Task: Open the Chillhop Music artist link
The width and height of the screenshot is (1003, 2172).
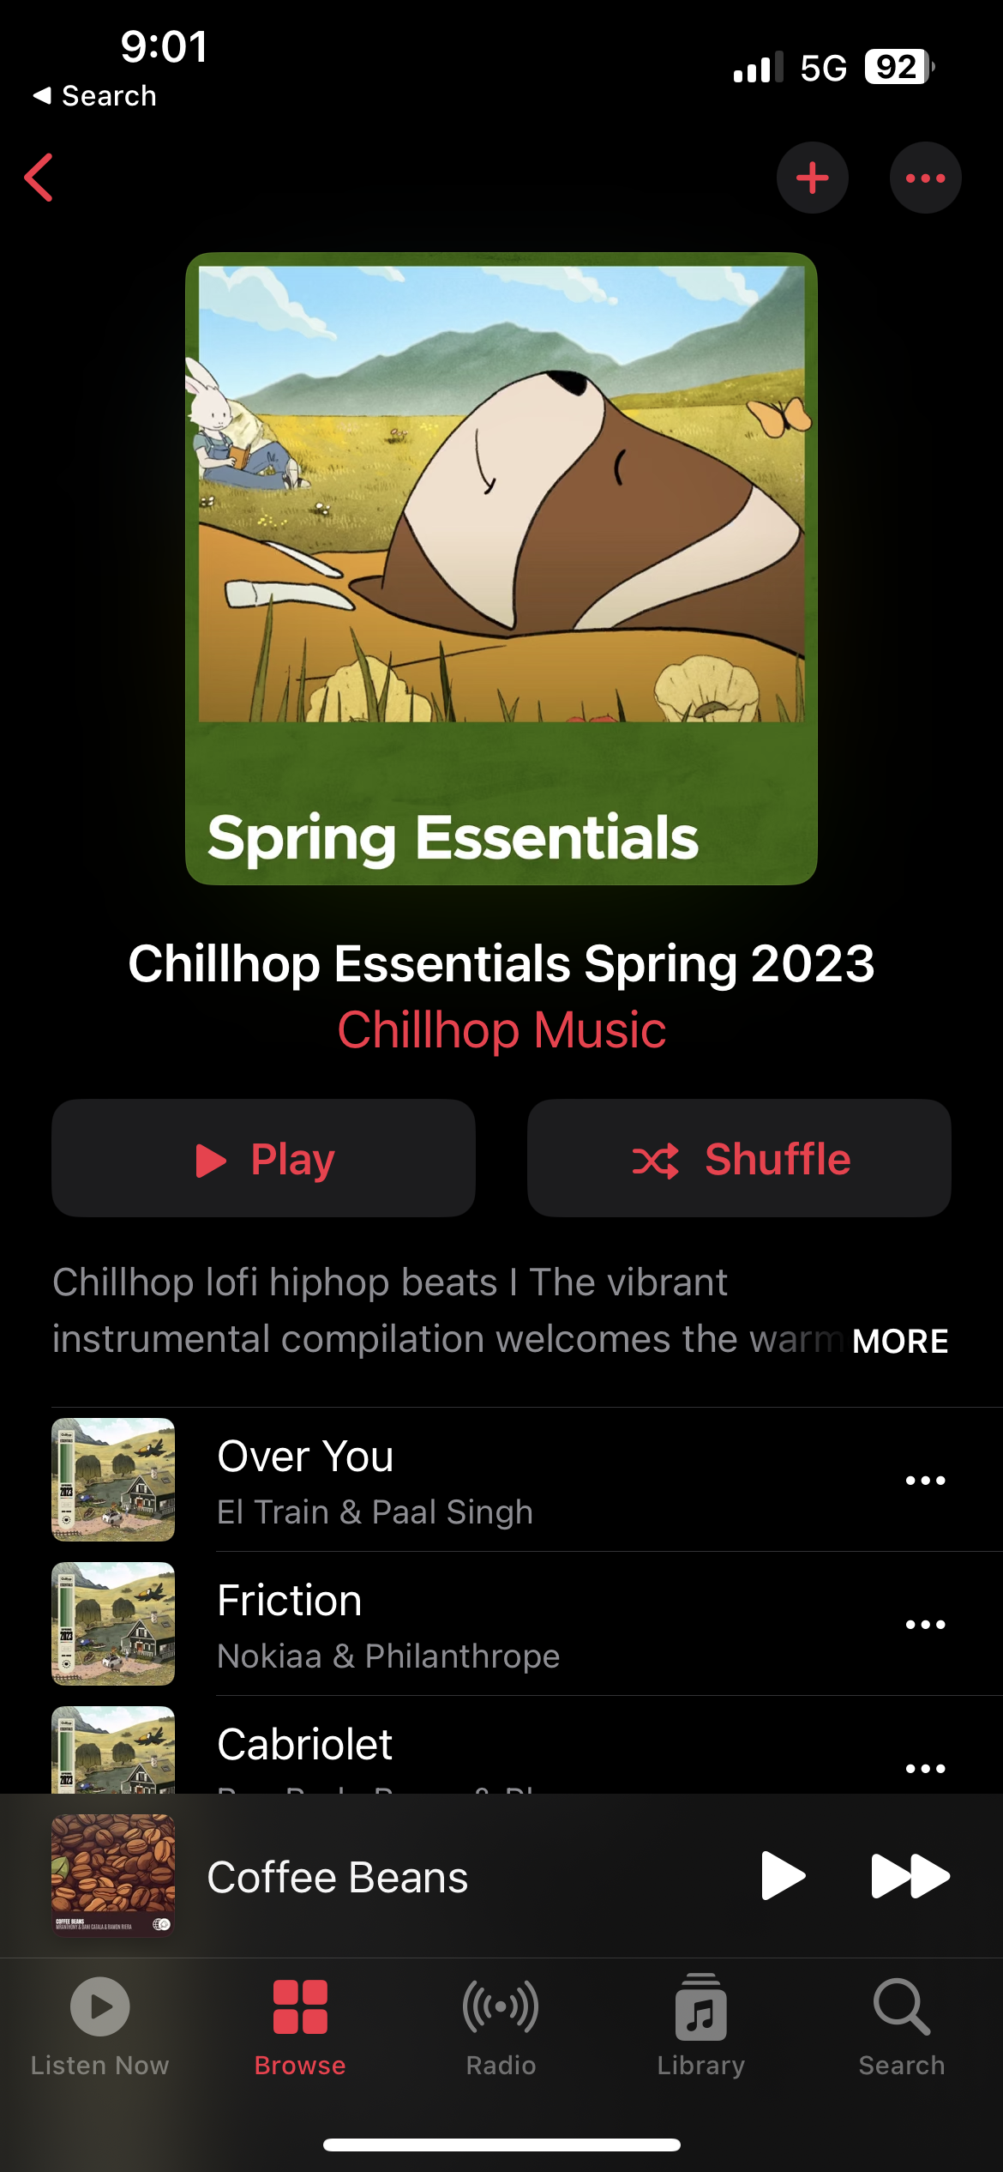Action: pyautogui.click(x=501, y=1029)
